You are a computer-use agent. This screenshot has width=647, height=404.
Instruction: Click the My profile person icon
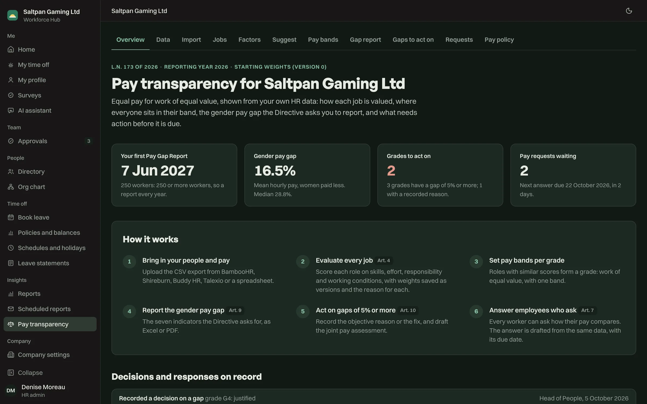click(x=11, y=80)
